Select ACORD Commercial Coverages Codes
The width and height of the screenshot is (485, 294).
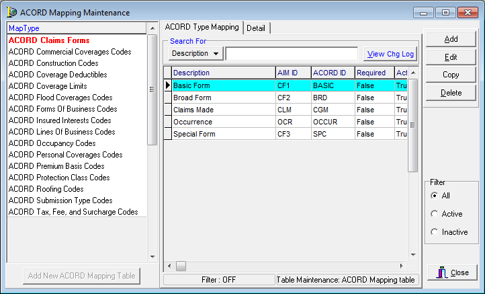(x=77, y=52)
